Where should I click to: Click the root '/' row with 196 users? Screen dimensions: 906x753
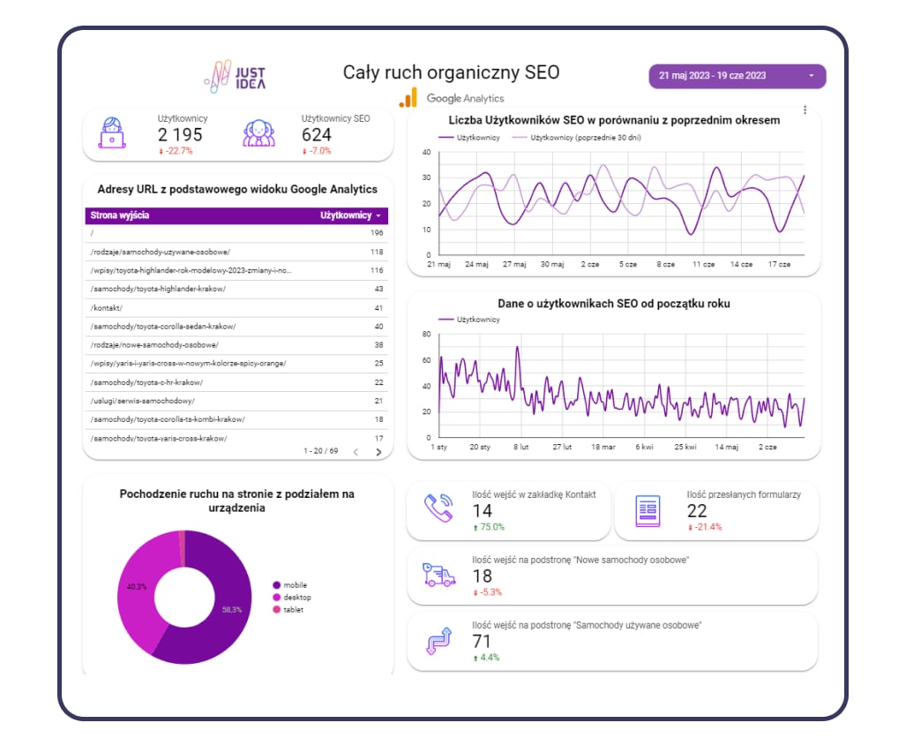pyautogui.click(x=236, y=233)
